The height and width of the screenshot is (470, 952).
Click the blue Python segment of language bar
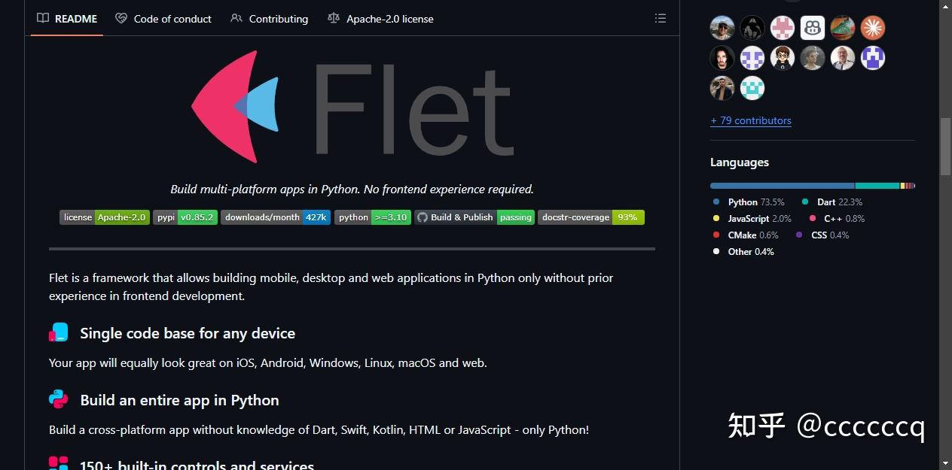tap(782, 185)
